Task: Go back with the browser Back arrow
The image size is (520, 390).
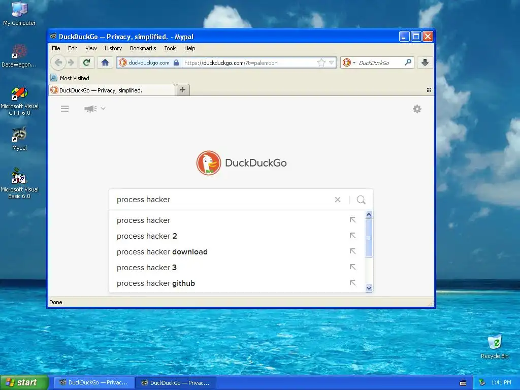Action: click(58, 62)
